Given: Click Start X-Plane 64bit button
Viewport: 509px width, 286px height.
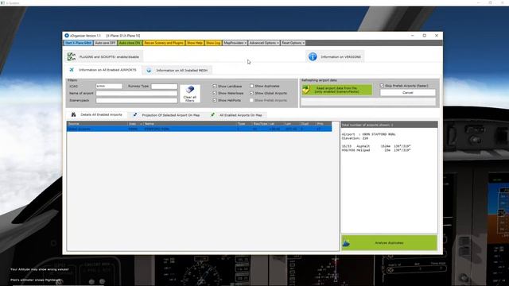Looking at the screenshot, I should point(79,43).
